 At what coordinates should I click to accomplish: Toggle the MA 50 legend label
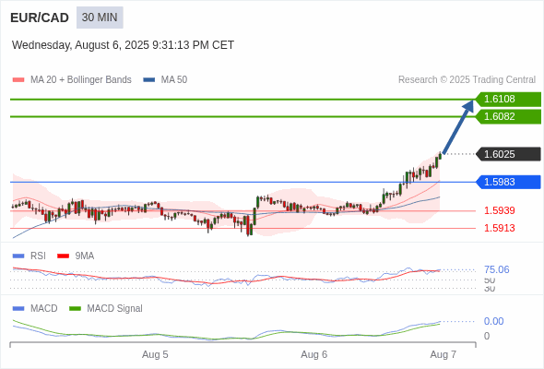pyautogui.click(x=174, y=80)
